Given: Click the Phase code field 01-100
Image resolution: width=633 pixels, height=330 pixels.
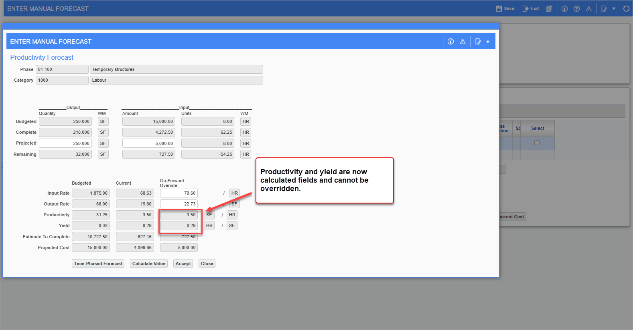Looking at the screenshot, I should point(62,69).
